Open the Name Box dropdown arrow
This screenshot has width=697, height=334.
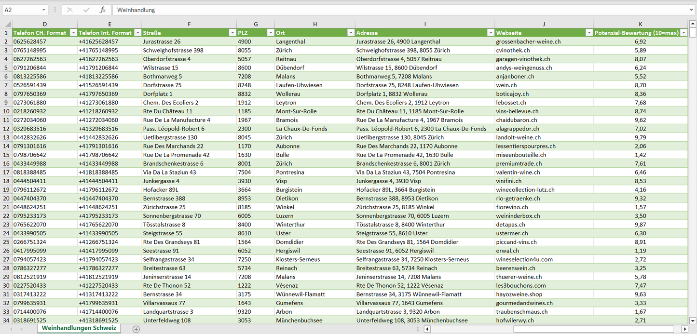click(x=43, y=10)
